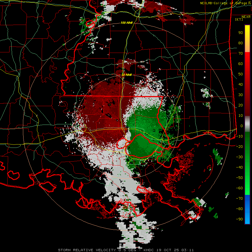252x252 pixels.
Task: Click the 30 value on the velocity scale
Action: click(x=241, y=95)
